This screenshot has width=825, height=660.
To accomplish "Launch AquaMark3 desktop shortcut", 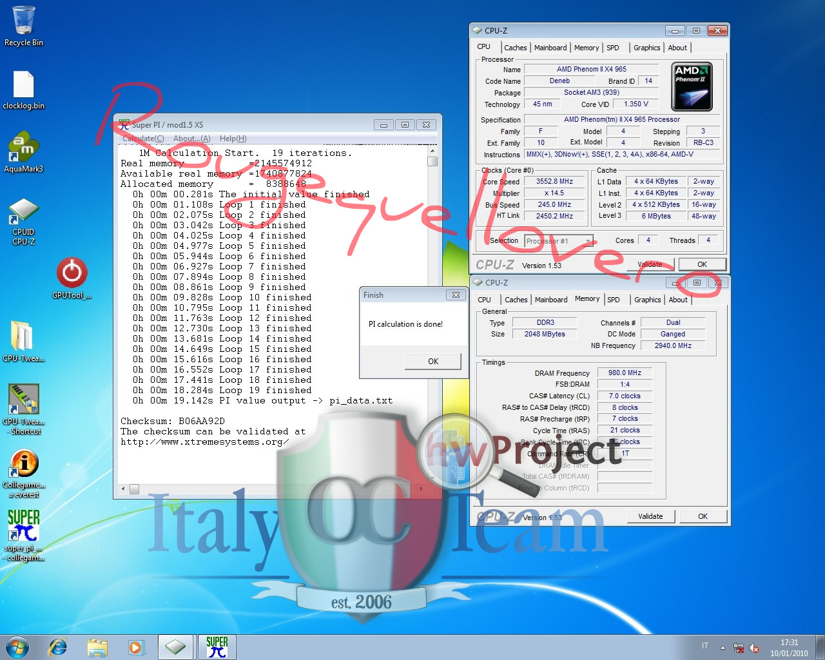I will point(23,153).
